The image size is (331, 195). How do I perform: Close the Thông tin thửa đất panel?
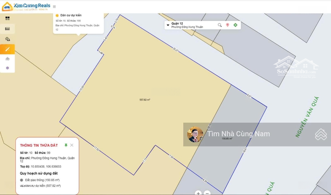[72, 145]
